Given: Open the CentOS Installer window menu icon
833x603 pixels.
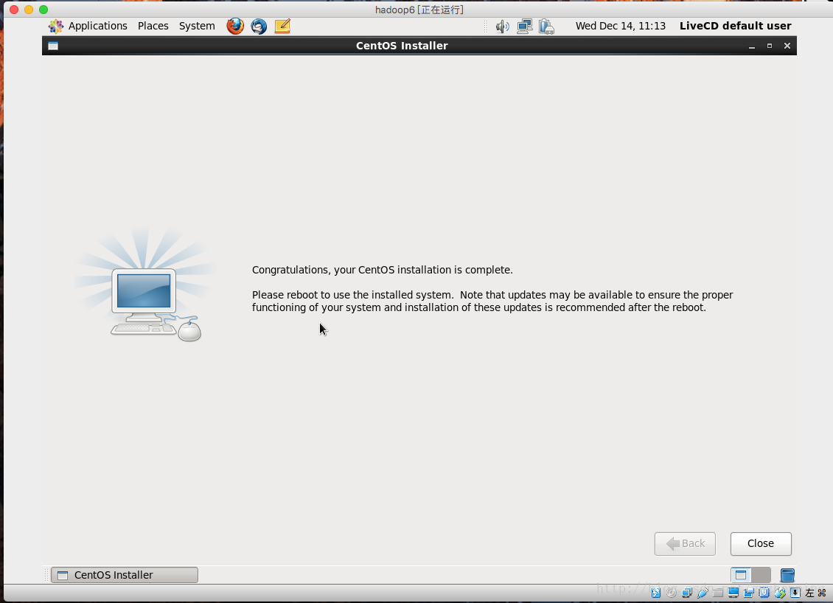Looking at the screenshot, I should coord(53,46).
